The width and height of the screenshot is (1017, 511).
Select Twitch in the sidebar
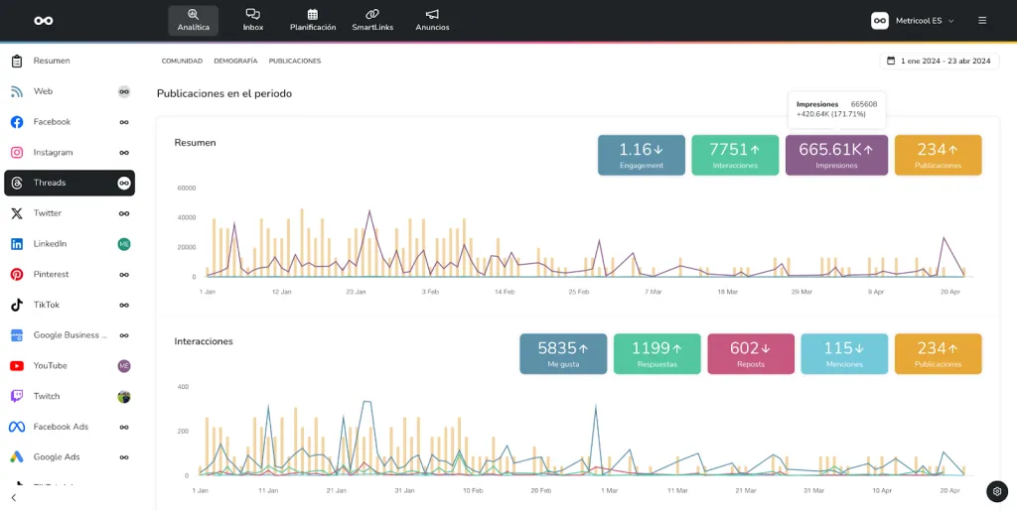pyautogui.click(x=70, y=396)
